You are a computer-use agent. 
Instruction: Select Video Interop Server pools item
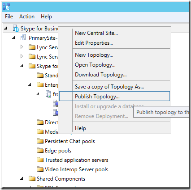76,169
